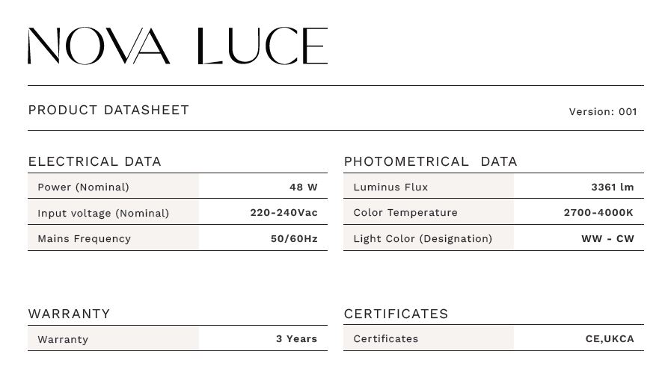
Task: Click the WARRANTY section heading
Action: 69,314
